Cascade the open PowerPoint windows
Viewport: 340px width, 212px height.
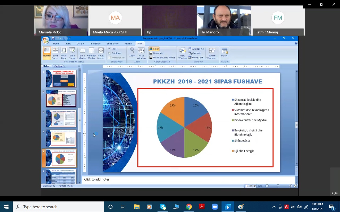[195, 53]
